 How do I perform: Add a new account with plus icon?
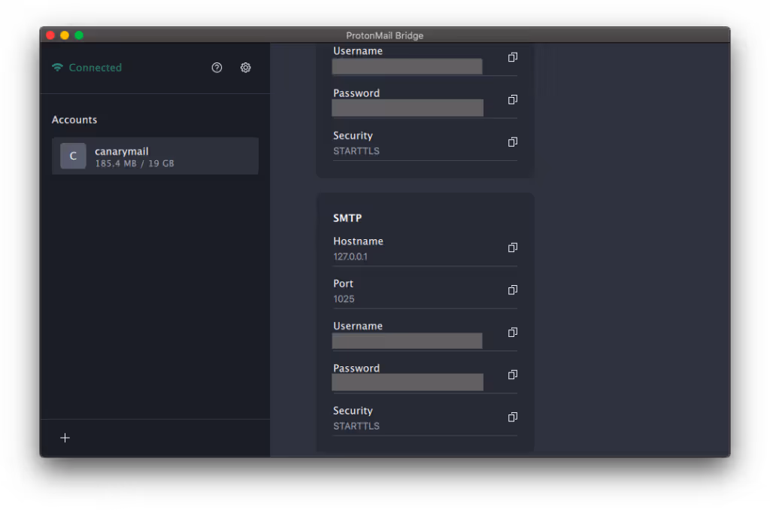pos(65,438)
